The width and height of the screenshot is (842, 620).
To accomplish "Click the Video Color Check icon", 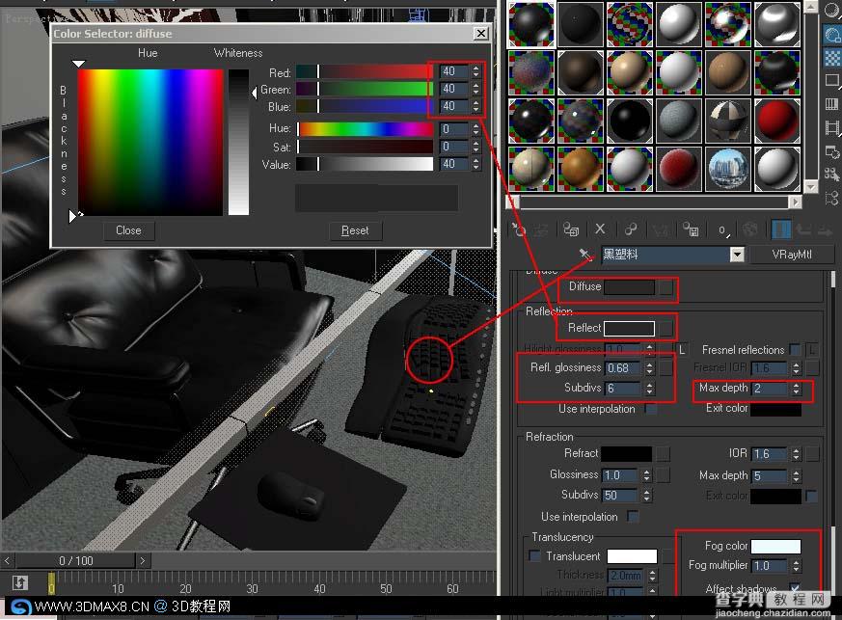I will point(831,103).
